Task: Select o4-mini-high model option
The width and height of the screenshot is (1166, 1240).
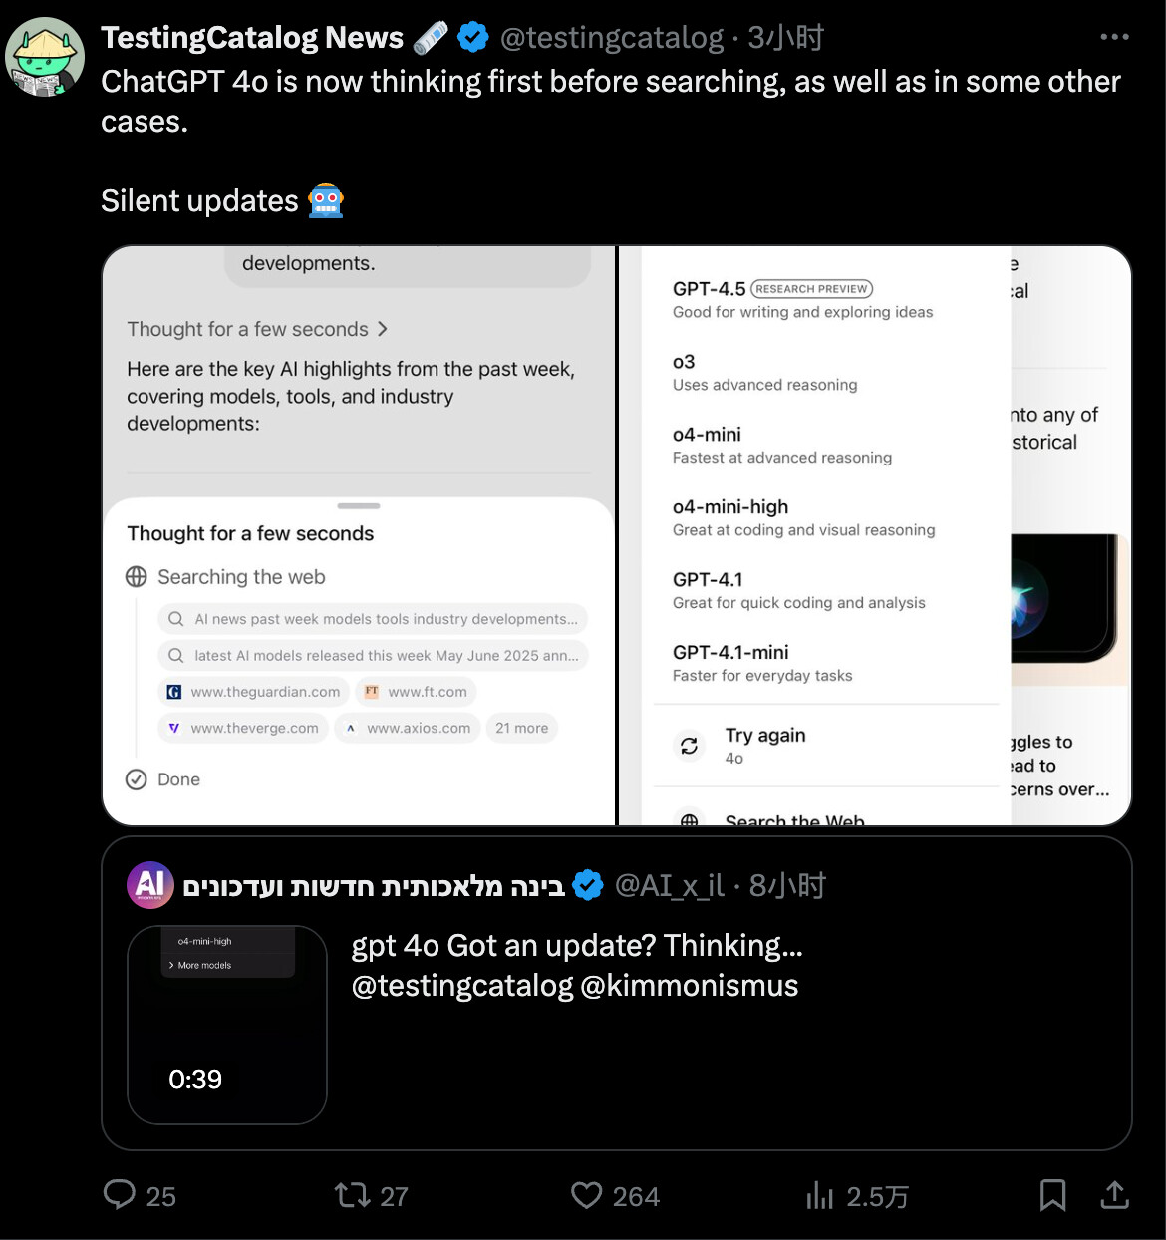Action: click(x=803, y=517)
